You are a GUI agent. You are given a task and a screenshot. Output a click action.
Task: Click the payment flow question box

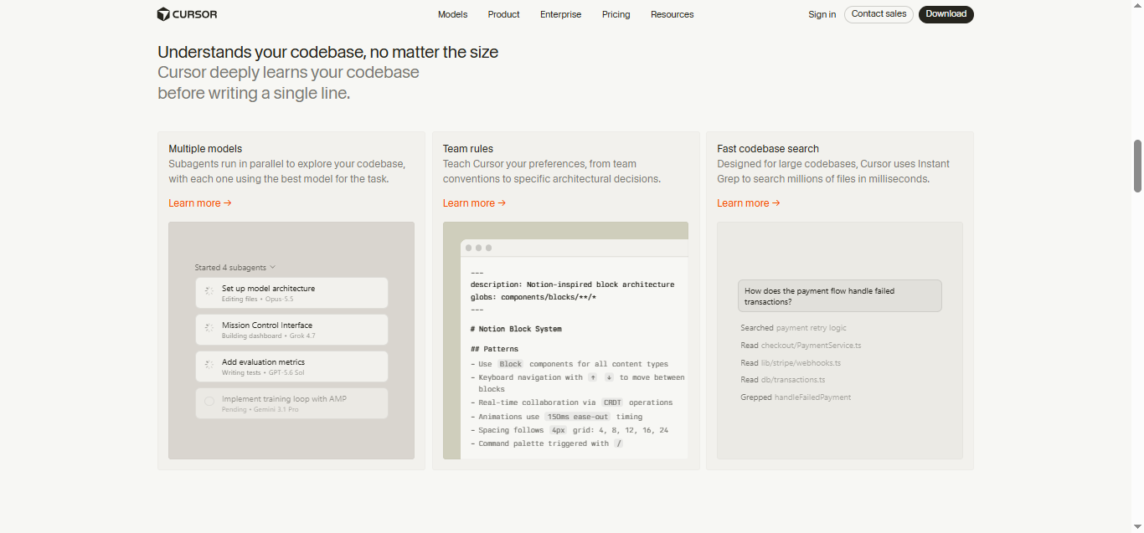coord(840,296)
